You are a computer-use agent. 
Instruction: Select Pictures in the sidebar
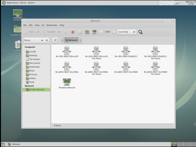(x=36, y=74)
